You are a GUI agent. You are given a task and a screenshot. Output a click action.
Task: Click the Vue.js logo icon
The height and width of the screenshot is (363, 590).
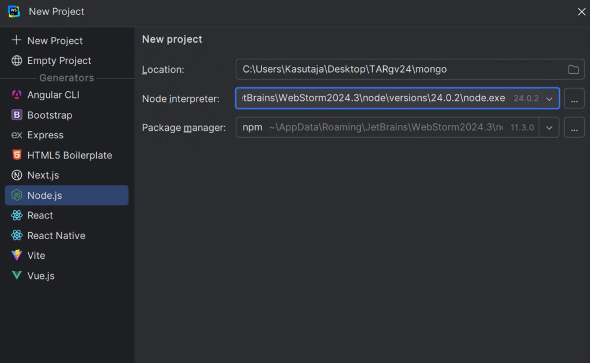(x=17, y=275)
